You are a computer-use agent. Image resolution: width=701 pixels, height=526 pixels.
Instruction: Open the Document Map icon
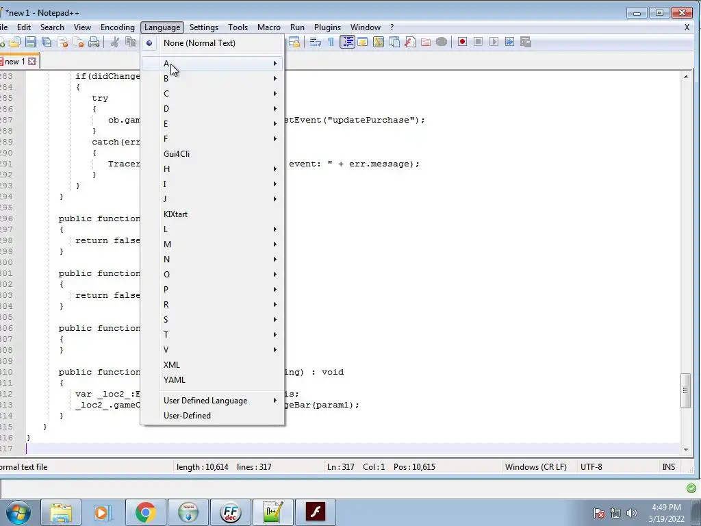point(378,42)
